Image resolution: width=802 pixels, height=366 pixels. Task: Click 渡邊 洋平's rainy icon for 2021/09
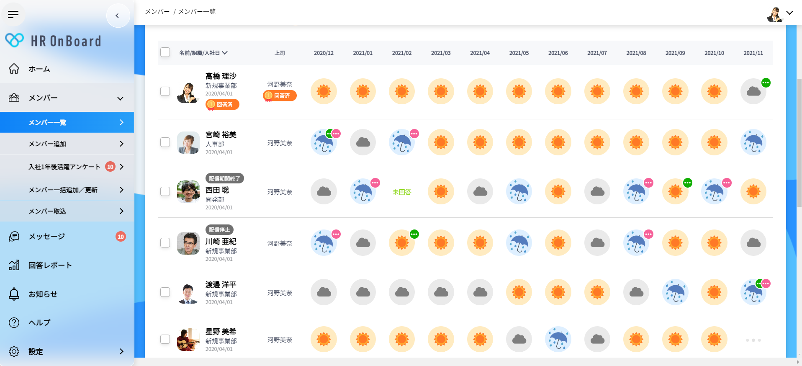pyautogui.click(x=675, y=292)
